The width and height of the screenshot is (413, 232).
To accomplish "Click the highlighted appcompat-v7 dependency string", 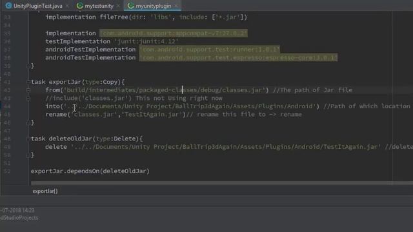I will pos(174,33).
